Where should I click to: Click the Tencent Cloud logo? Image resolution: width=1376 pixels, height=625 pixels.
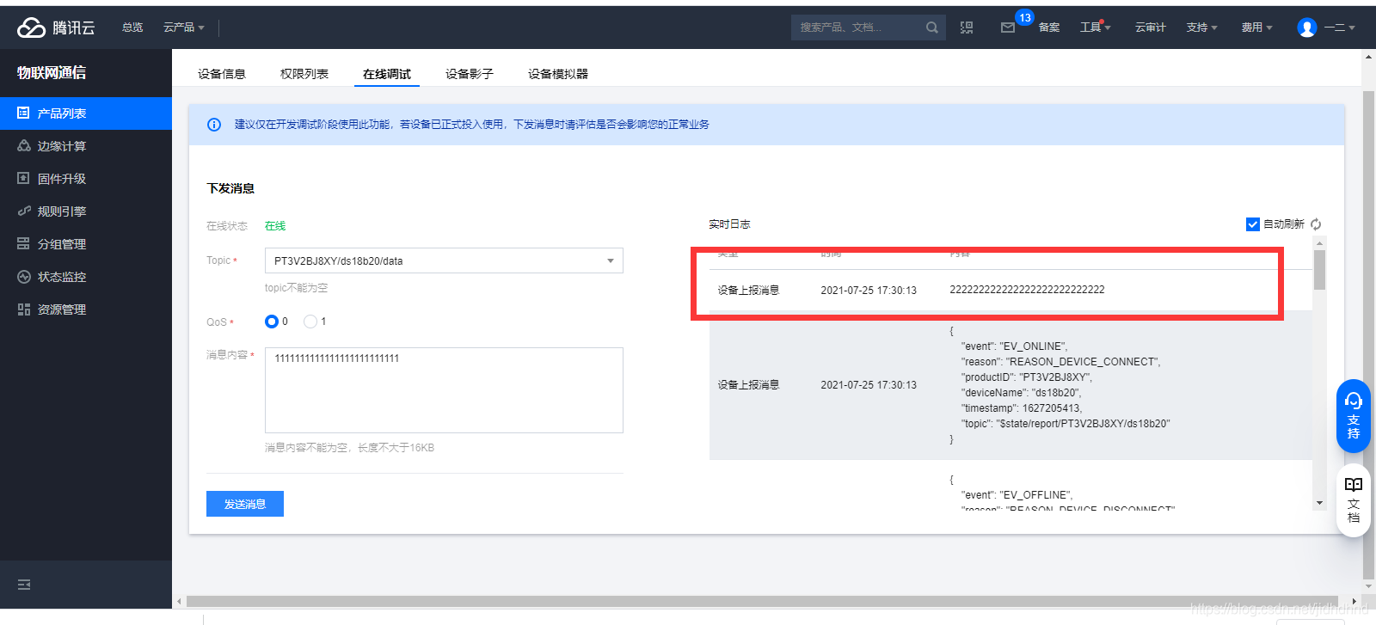coord(56,28)
